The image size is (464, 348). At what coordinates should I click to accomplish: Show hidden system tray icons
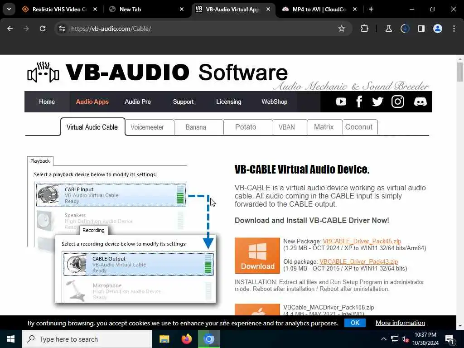pyautogui.click(x=383, y=339)
